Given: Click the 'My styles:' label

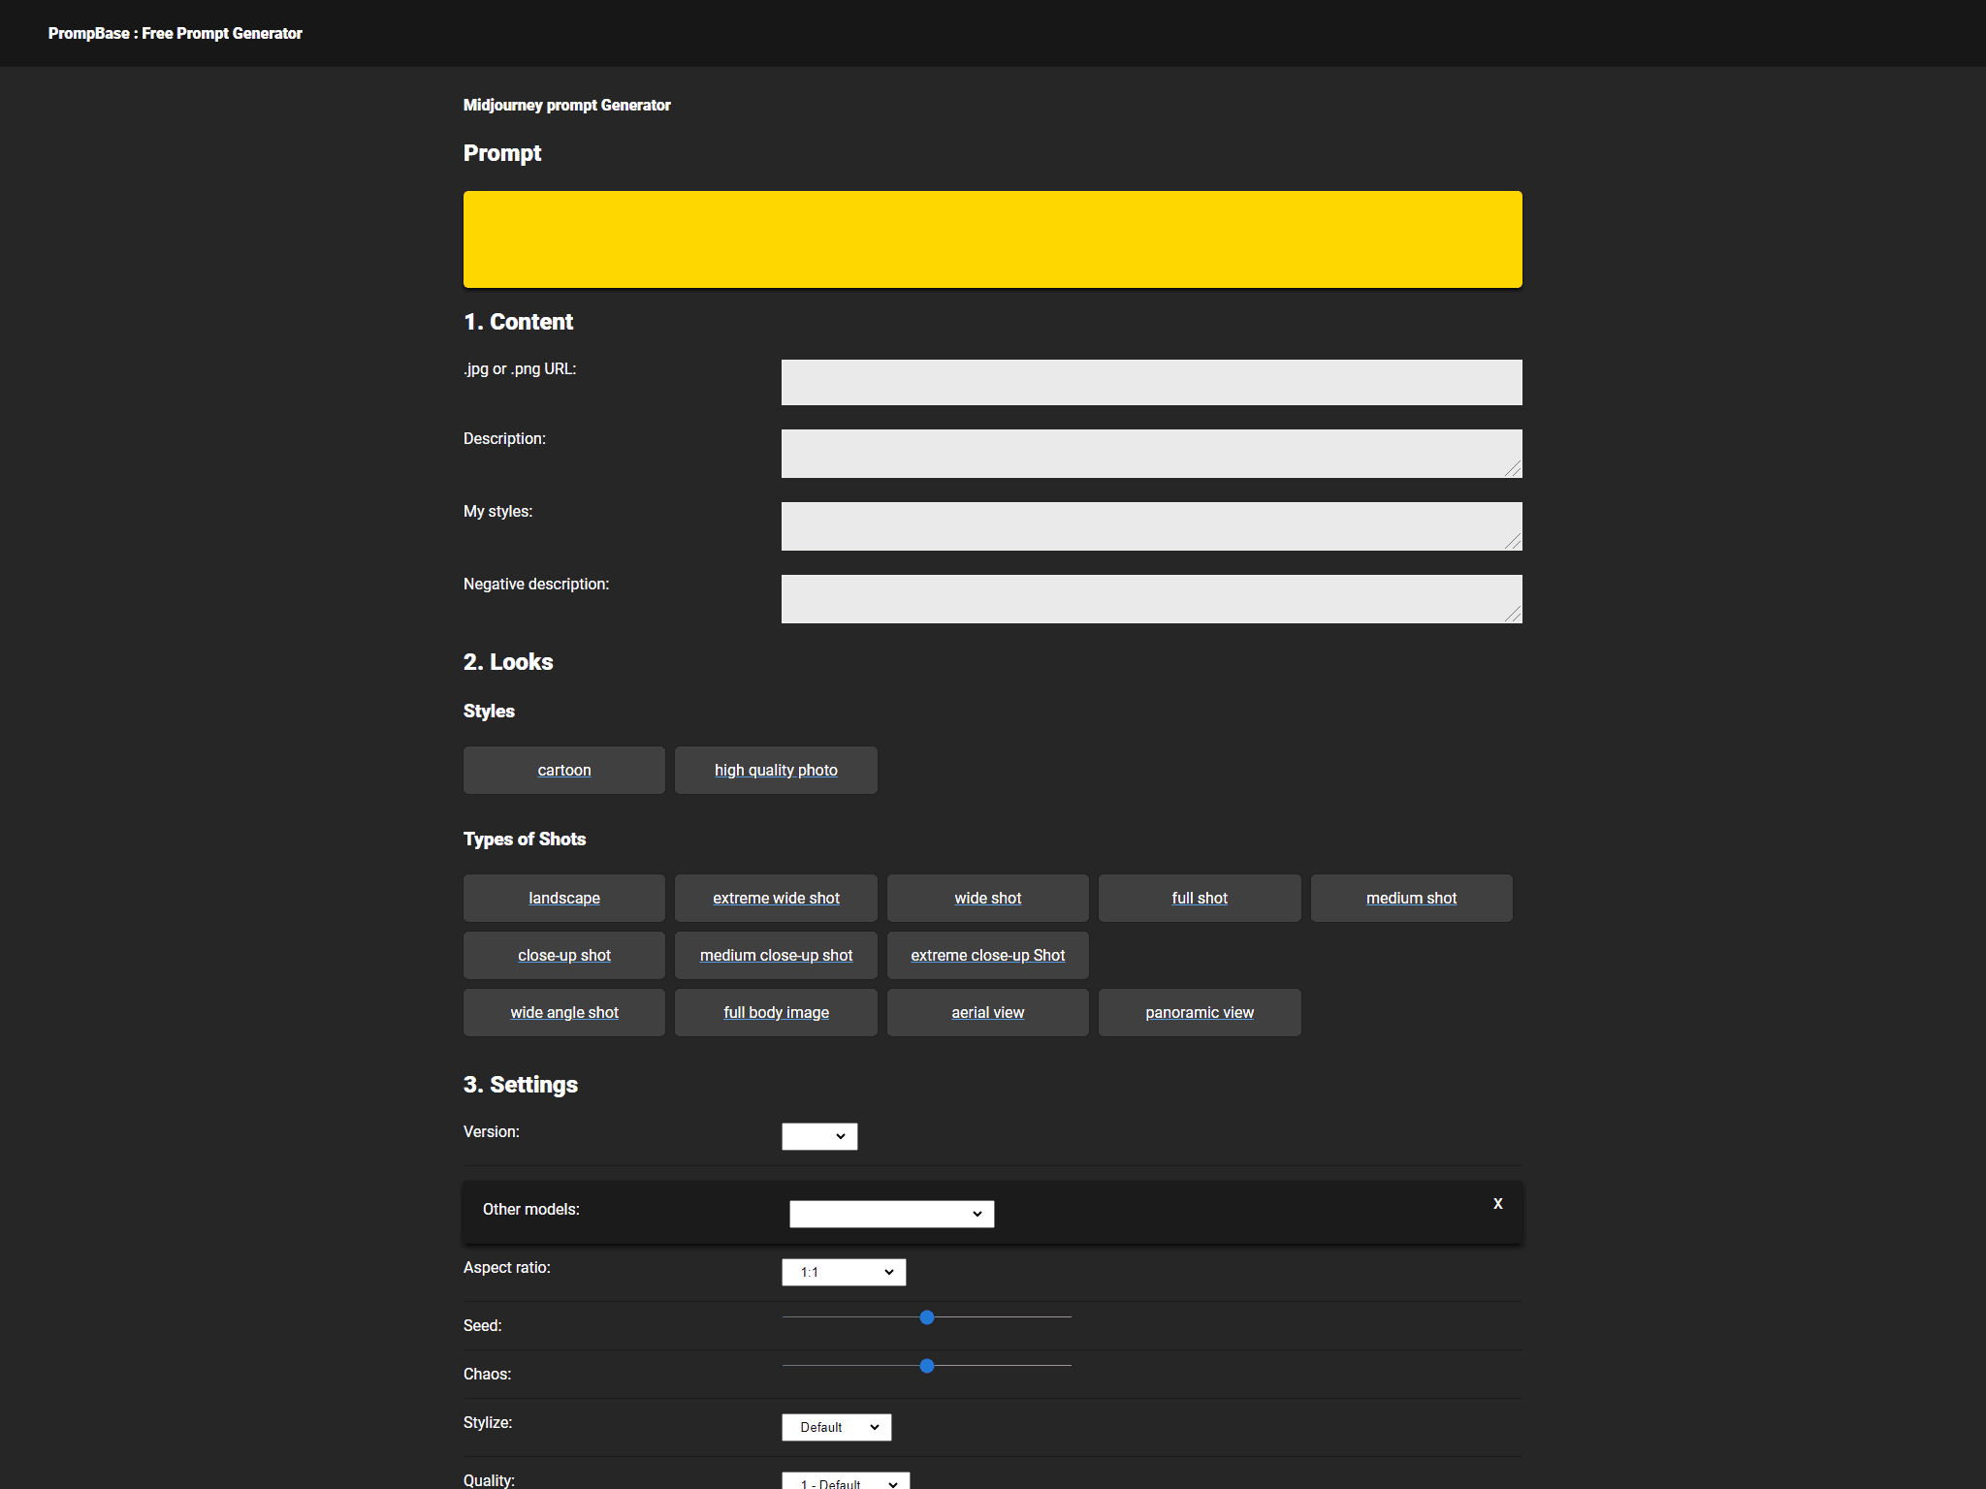Looking at the screenshot, I should tap(497, 511).
